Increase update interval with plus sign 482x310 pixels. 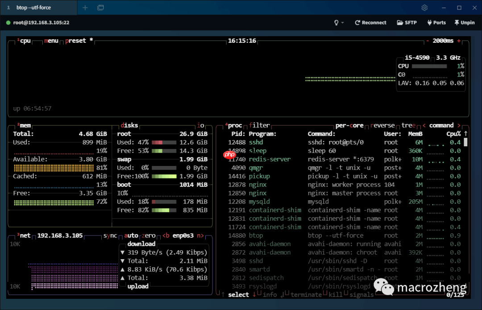(x=459, y=41)
